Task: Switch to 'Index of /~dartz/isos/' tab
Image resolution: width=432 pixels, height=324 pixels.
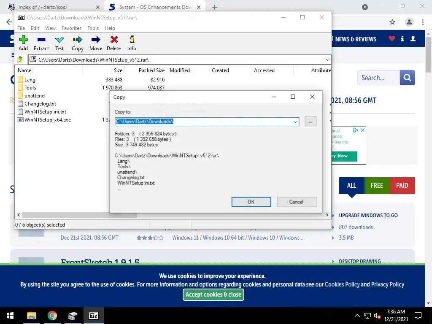Action: coord(54,7)
